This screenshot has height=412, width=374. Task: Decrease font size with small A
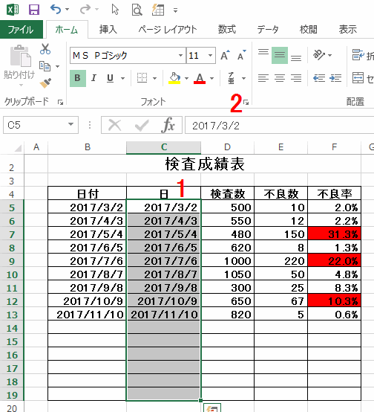[x=242, y=55]
